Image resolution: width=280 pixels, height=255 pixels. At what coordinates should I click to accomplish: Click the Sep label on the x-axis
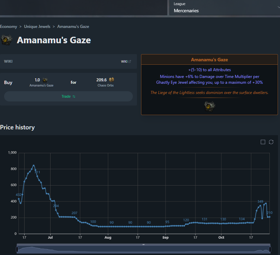click(x=166, y=237)
